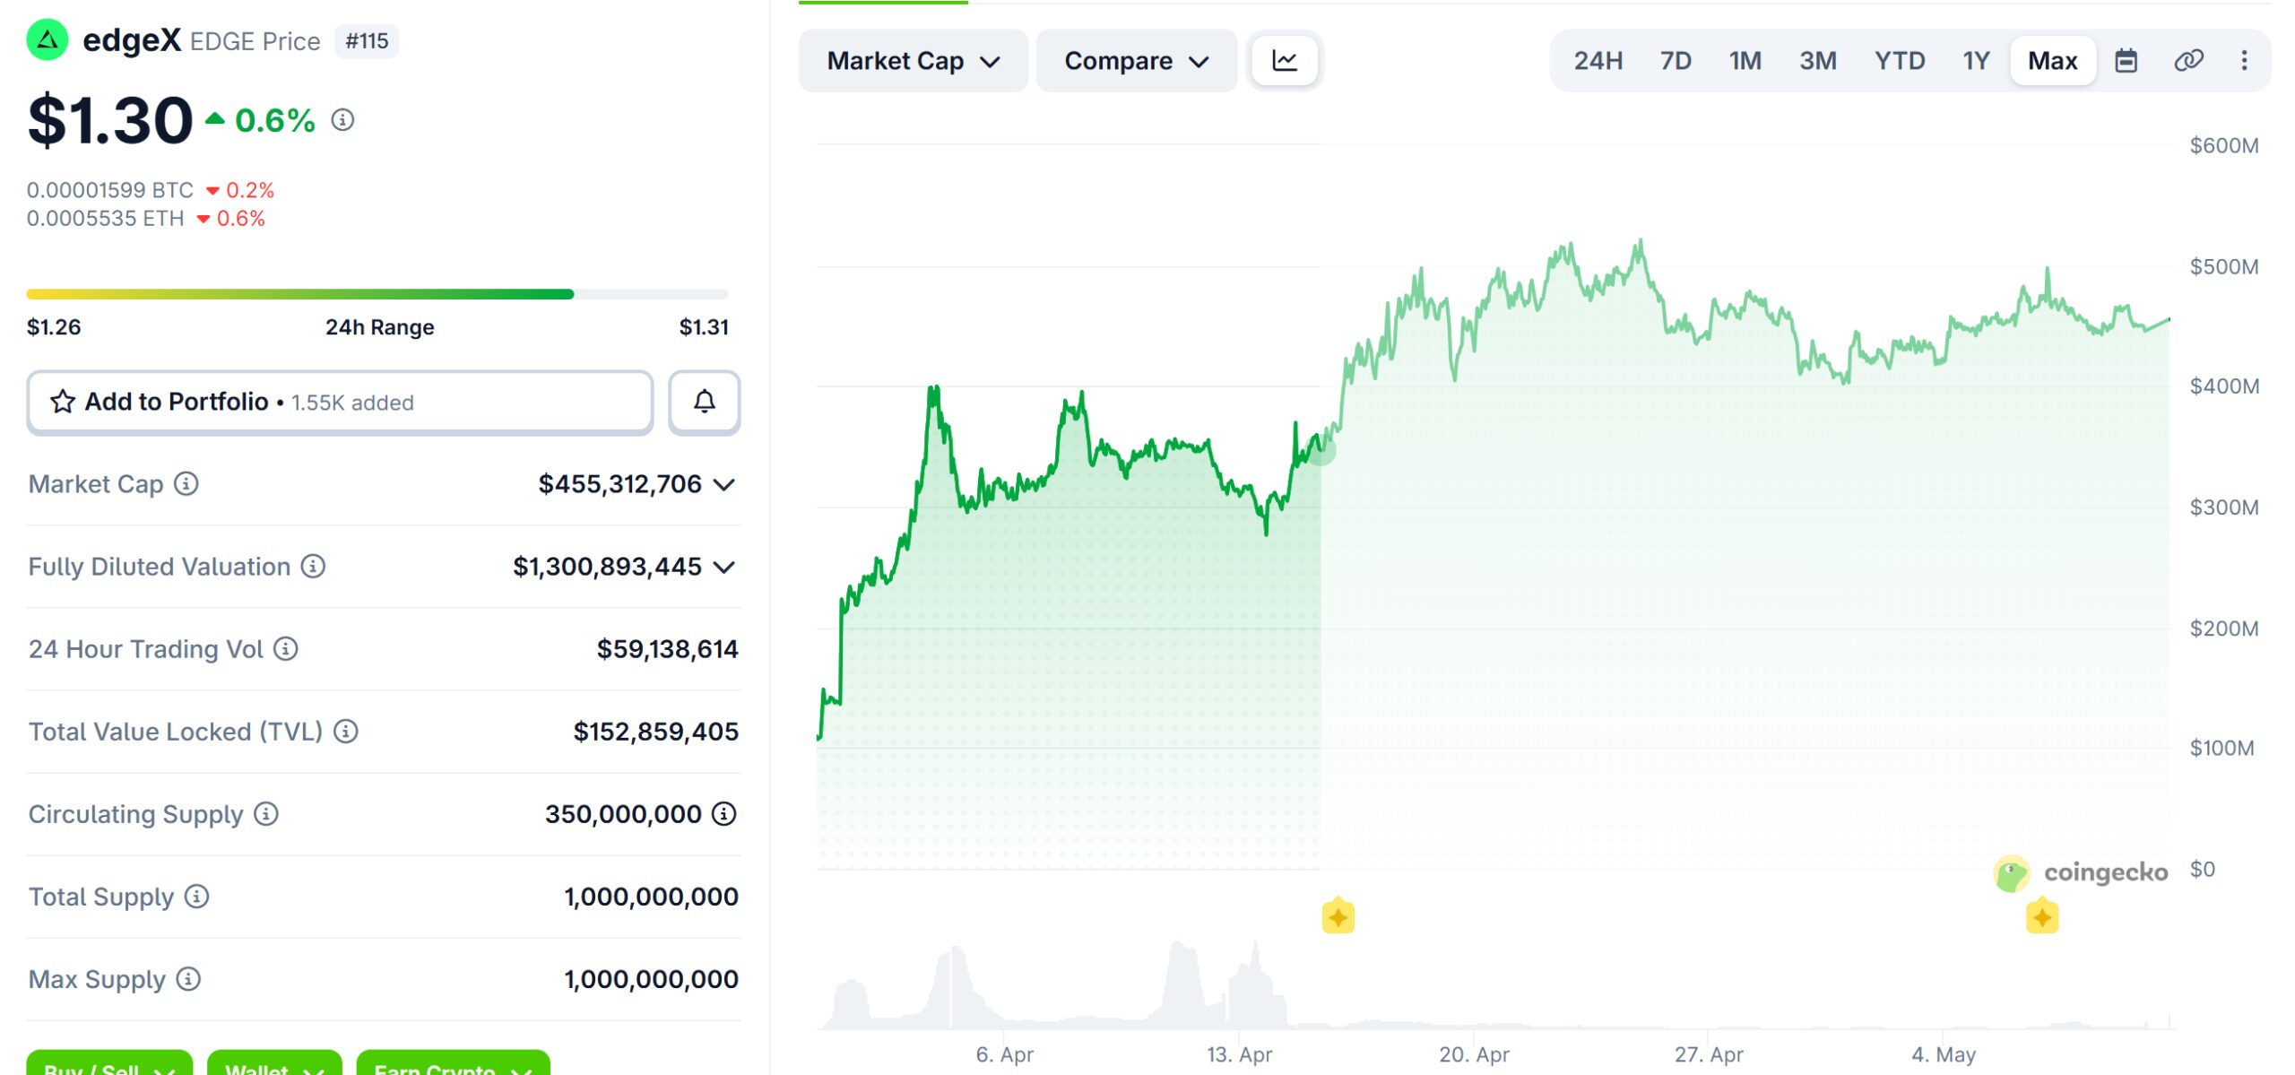
Task: Select the 1M time range
Action: pyautogui.click(x=1745, y=61)
